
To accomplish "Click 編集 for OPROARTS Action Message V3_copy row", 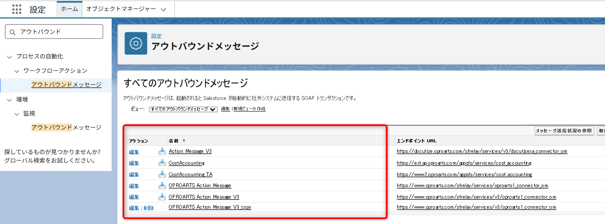I will coord(134,208).
